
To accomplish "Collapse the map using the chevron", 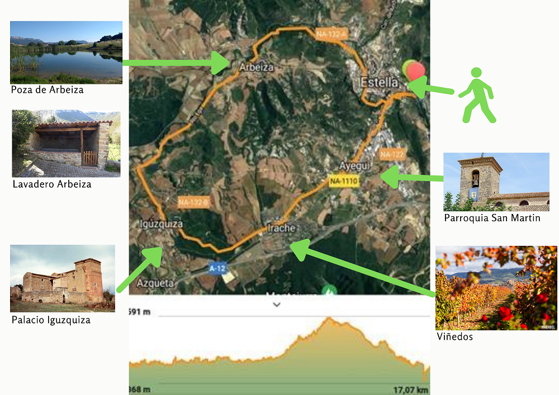I will coord(276,304).
